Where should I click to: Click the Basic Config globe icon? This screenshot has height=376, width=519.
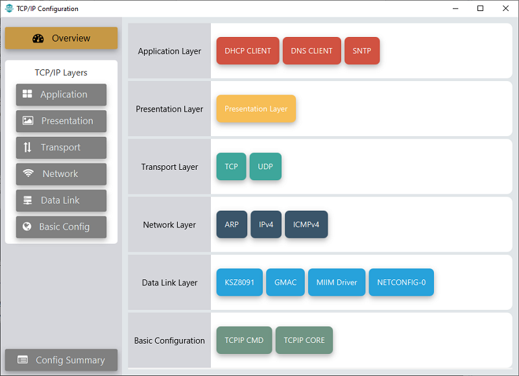(x=27, y=227)
